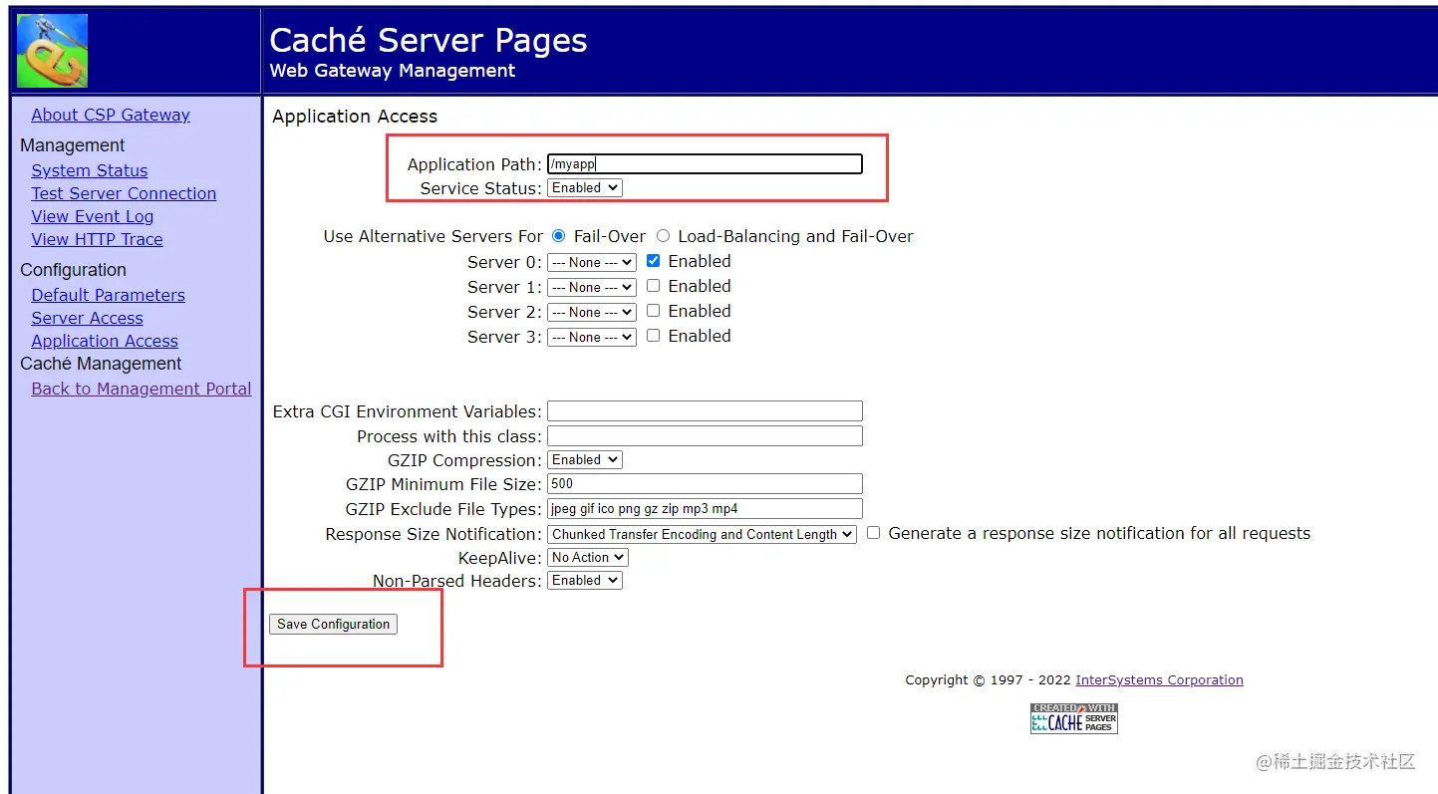Open View HTTP Trace link
1438x794 pixels.
(x=97, y=239)
